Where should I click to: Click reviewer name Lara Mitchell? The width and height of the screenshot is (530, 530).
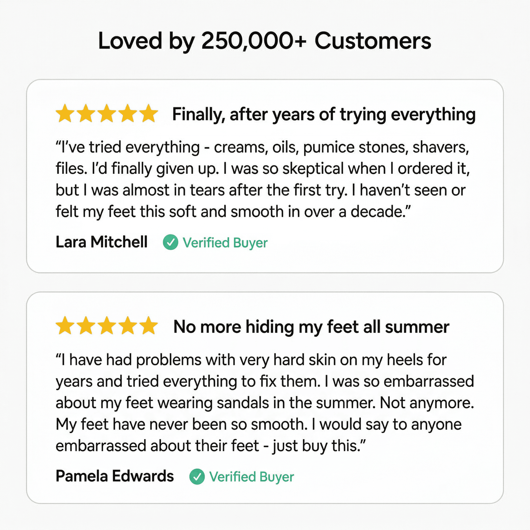(102, 242)
